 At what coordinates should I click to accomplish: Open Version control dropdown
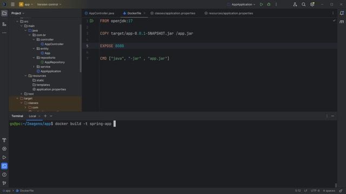pyautogui.click(x=49, y=4)
